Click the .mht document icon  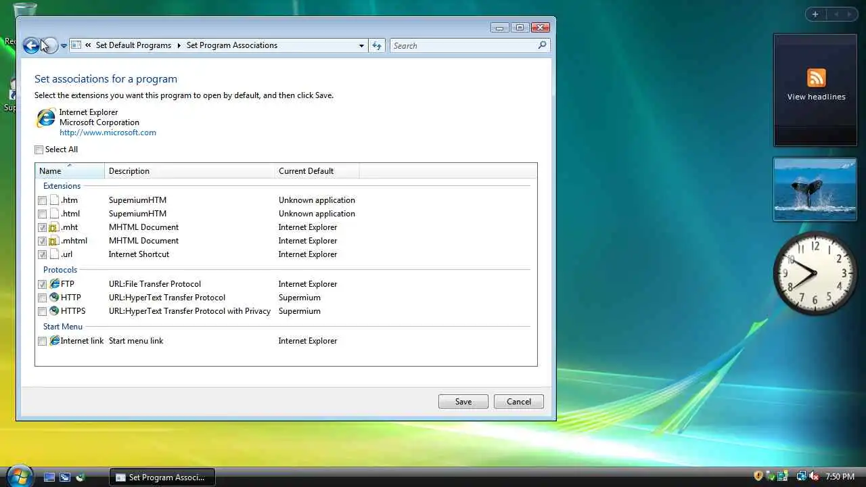point(54,227)
